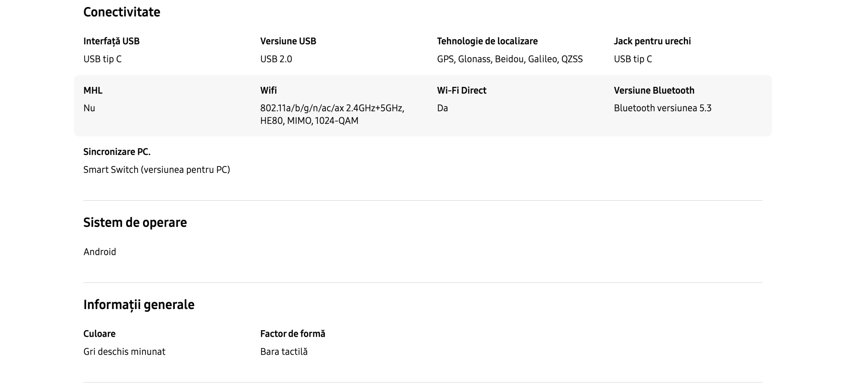Click the GPS, Glonass, Beidou location value
This screenshot has height=388, width=846.
[x=510, y=59]
